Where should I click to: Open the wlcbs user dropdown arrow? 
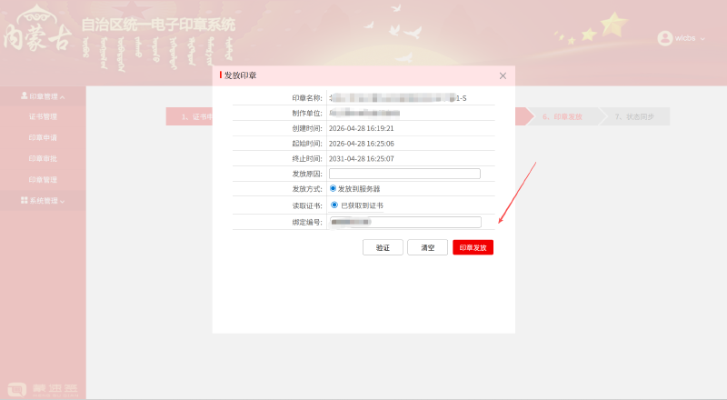click(702, 39)
